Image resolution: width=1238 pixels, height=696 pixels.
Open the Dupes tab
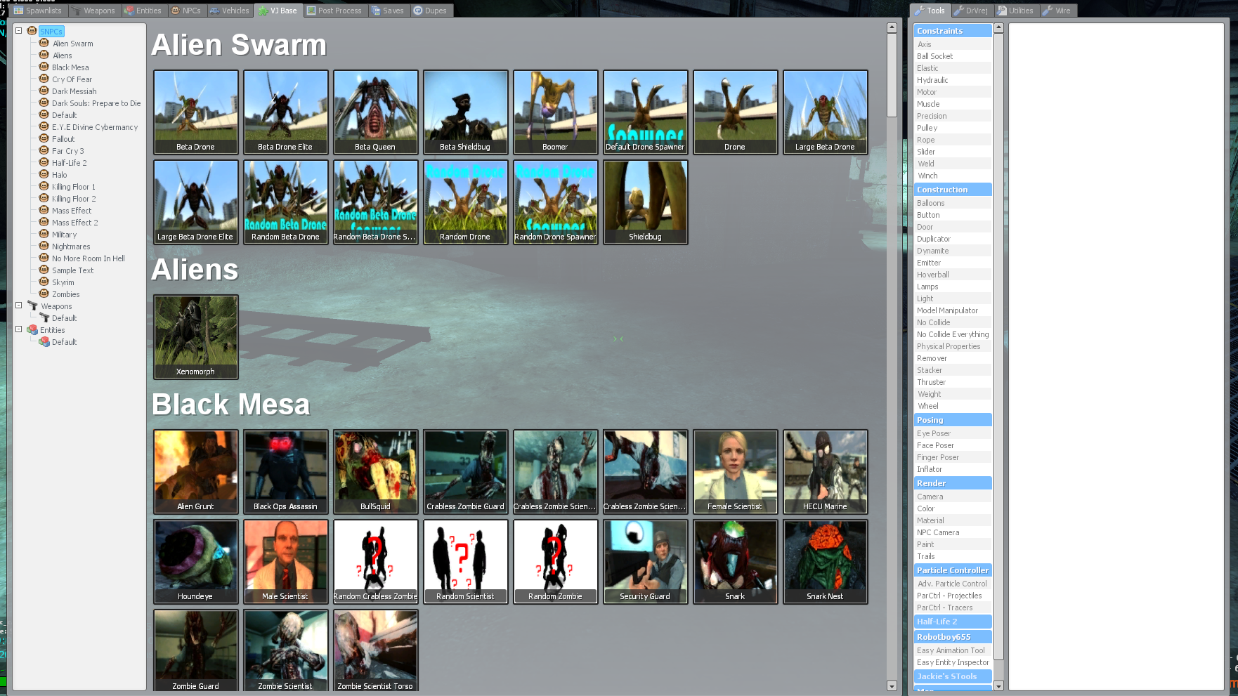point(431,11)
